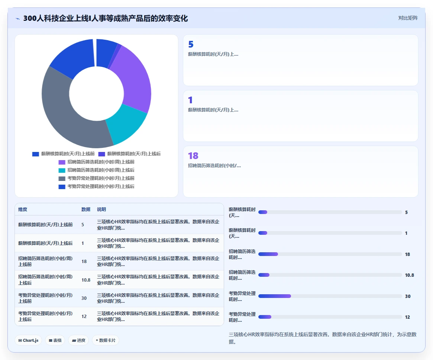Click the blue icon beside the dashboard title

(x=18, y=19)
